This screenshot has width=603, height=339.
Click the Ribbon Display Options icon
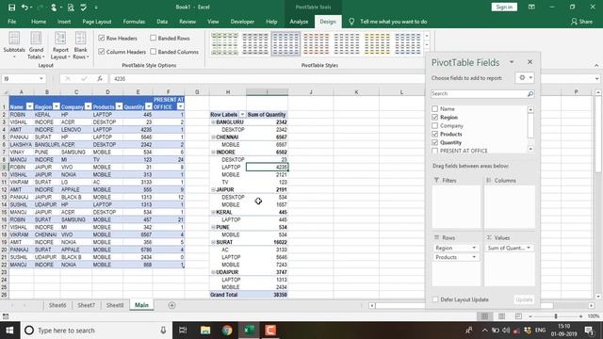(531, 7)
